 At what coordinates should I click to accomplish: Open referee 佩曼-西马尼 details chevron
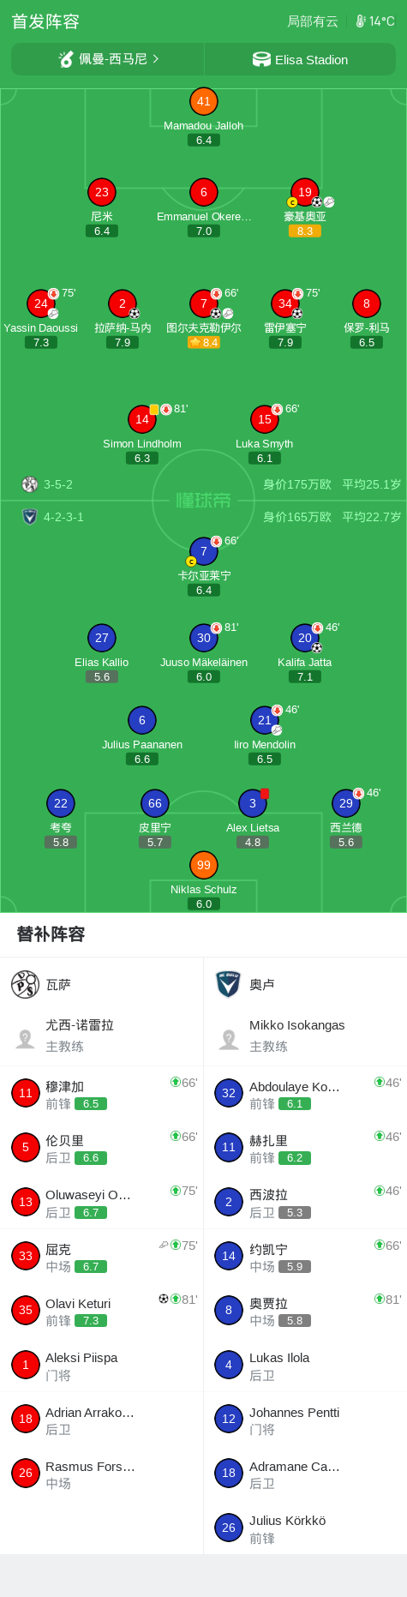[x=155, y=59]
